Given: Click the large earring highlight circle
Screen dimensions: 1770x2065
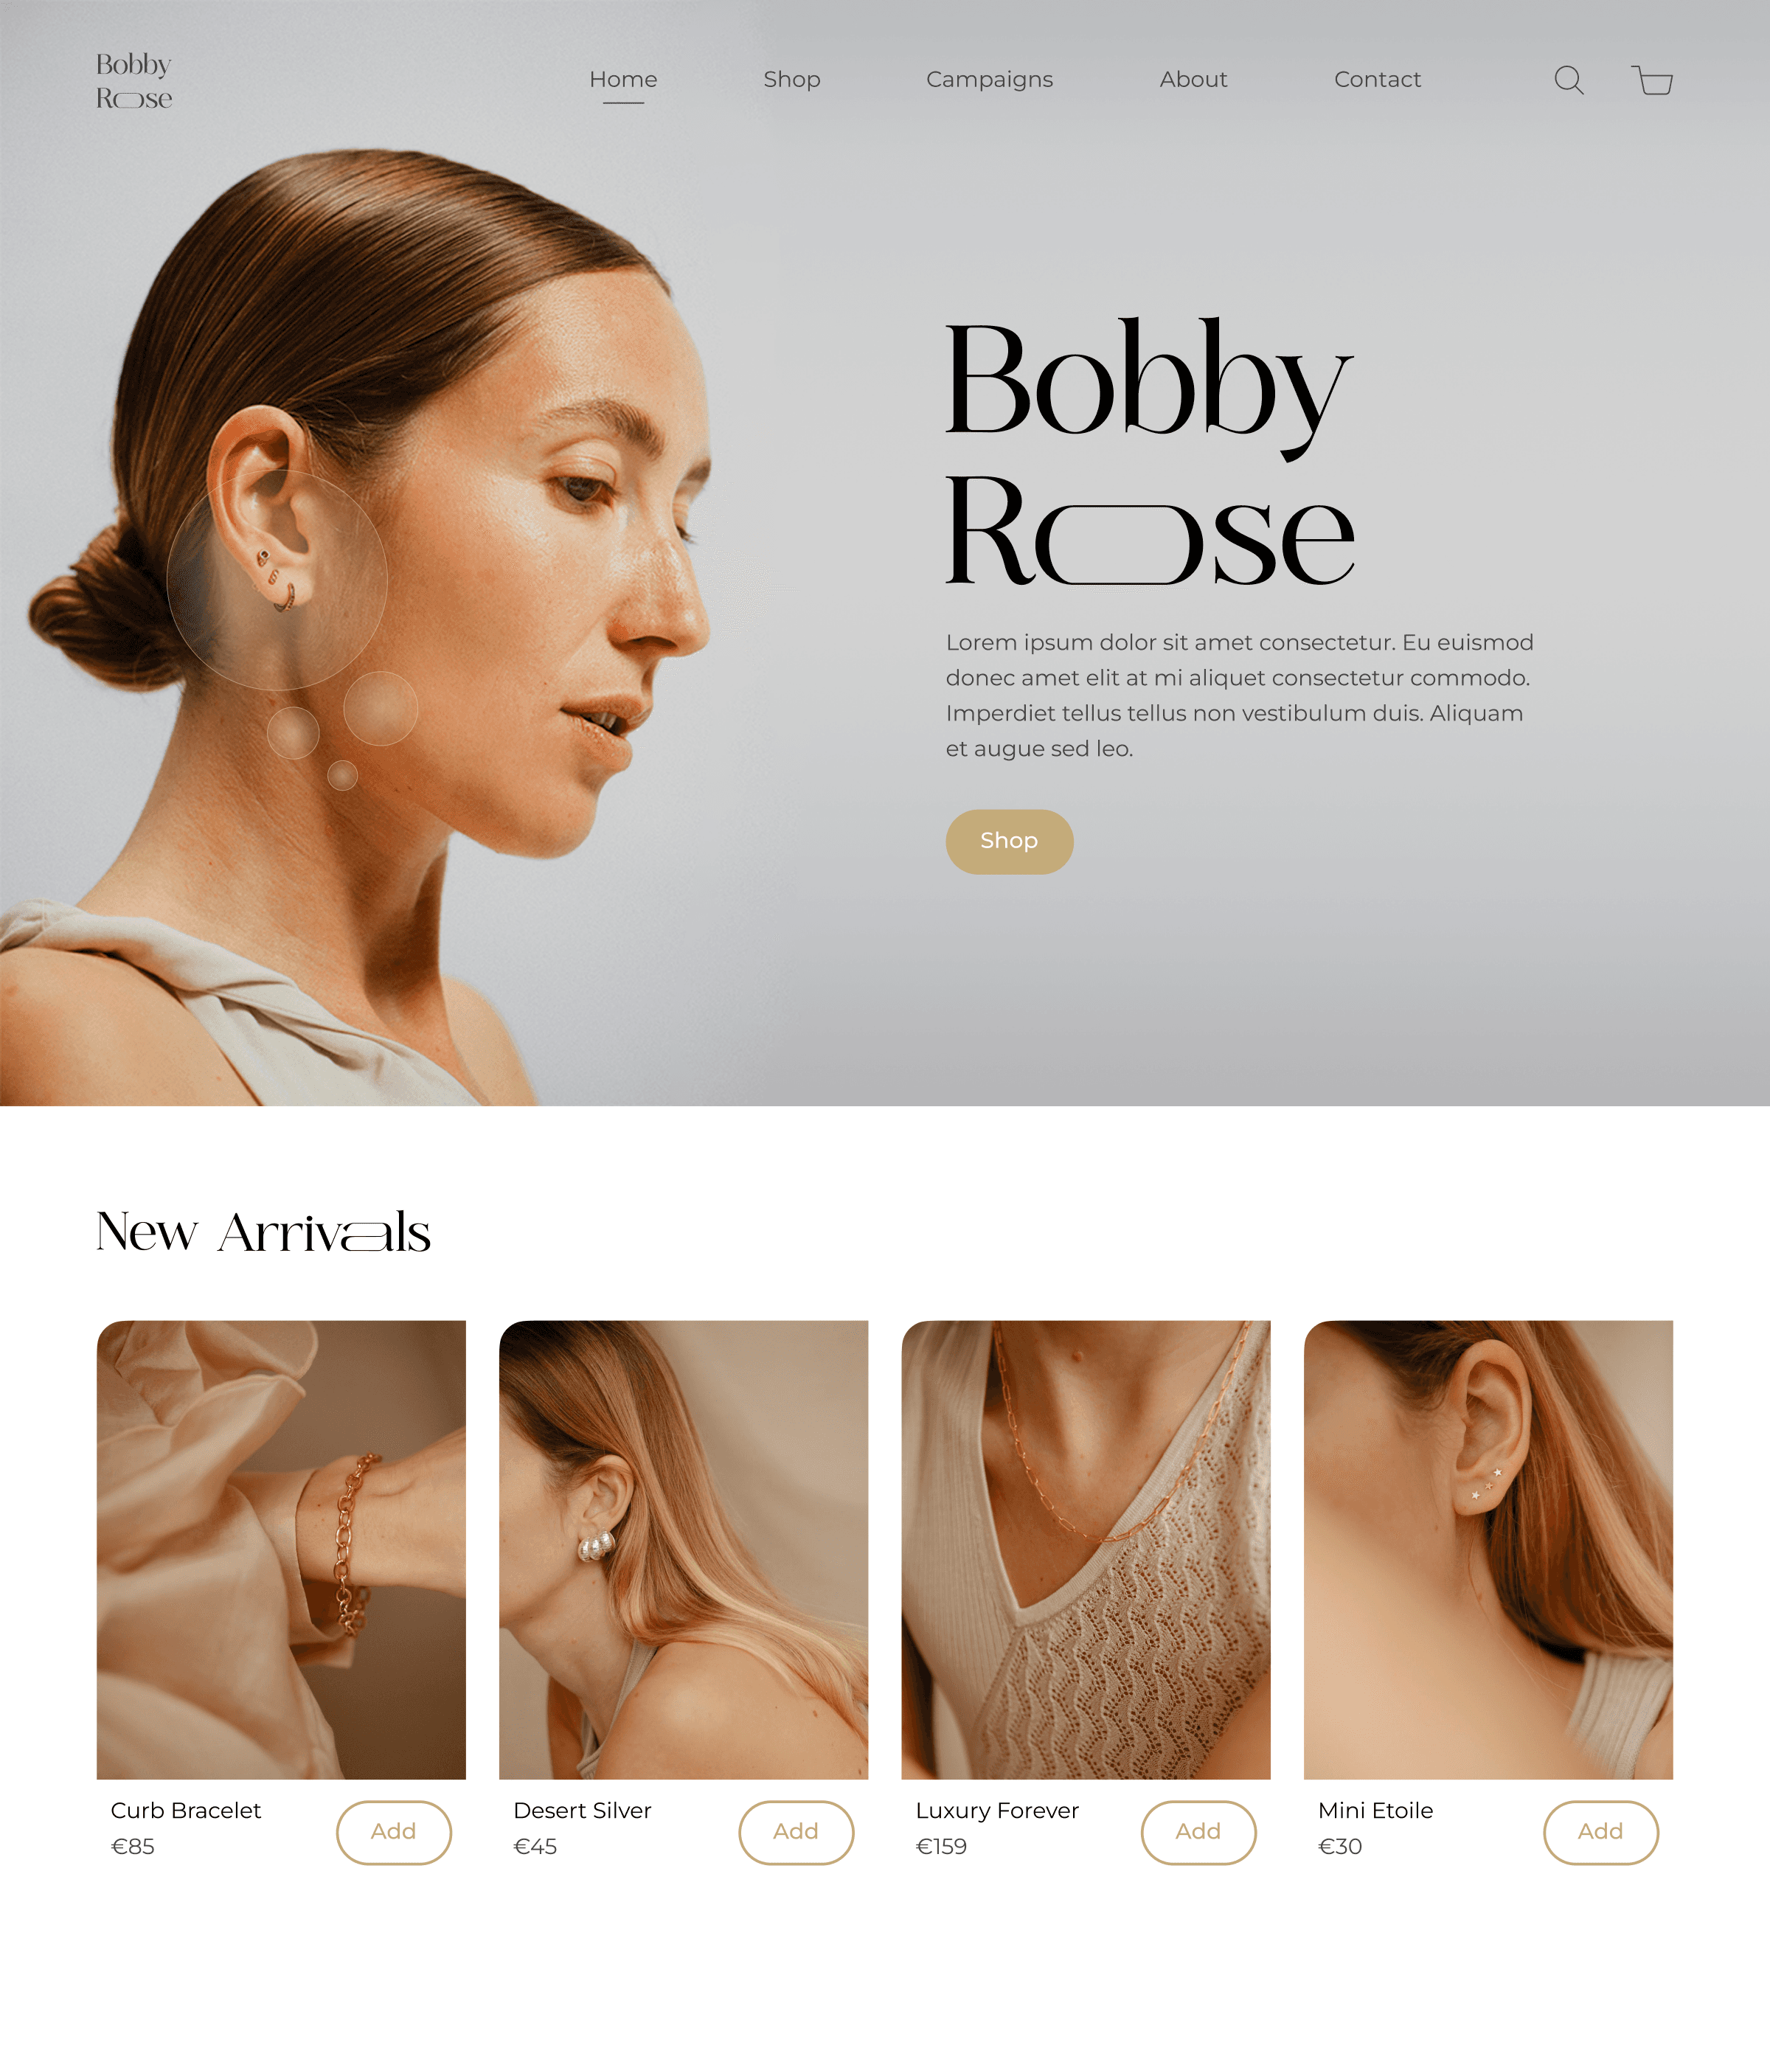Looking at the screenshot, I should coord(277,580).
